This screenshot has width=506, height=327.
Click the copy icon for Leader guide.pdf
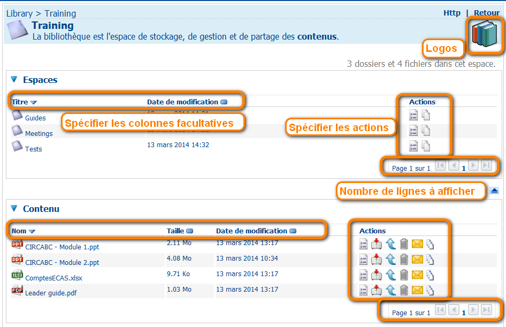click(430, 290)
